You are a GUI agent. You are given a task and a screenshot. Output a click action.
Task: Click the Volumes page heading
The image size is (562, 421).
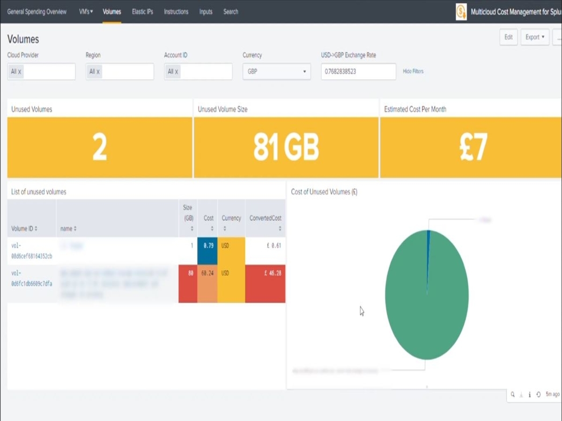coord(23,39)
